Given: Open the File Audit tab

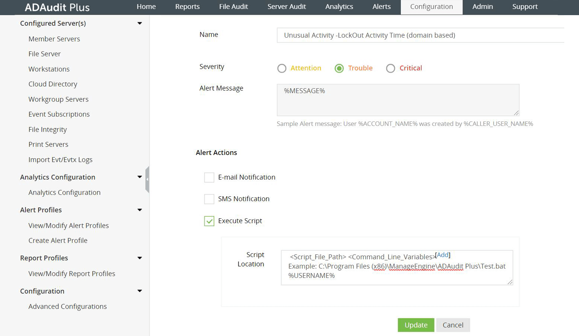Looking at the screenshot, I should [x=233, y=7].
